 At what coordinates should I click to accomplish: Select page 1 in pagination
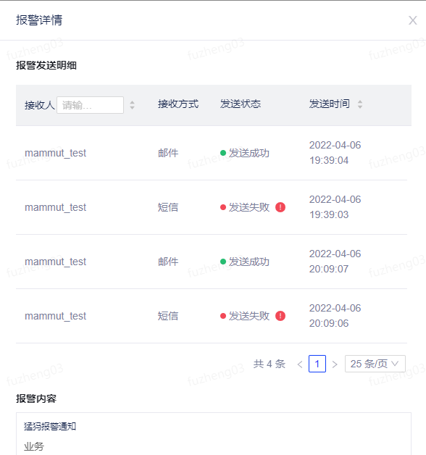(317, 364)
